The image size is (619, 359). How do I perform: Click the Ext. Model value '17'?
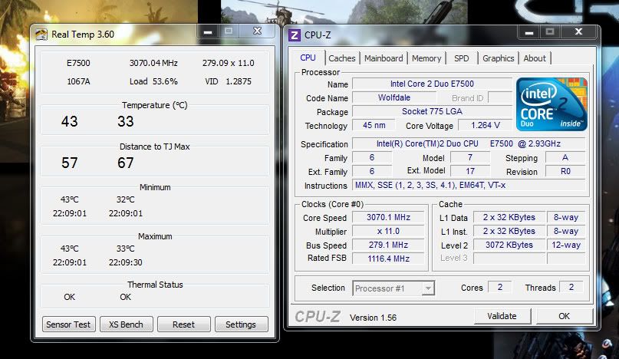[469, 171]
